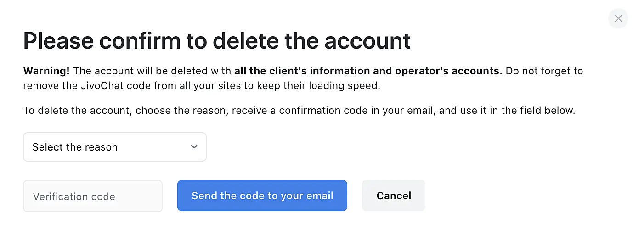
Task: Click the "Select the reason" placeholder text
Action: click(75, 147)
